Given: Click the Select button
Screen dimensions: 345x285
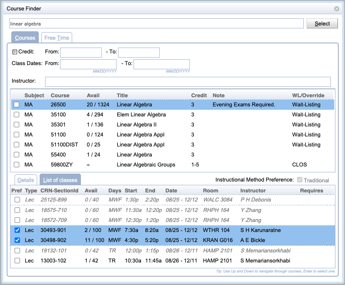Looking at the screenshot, I should coord(322,24).
